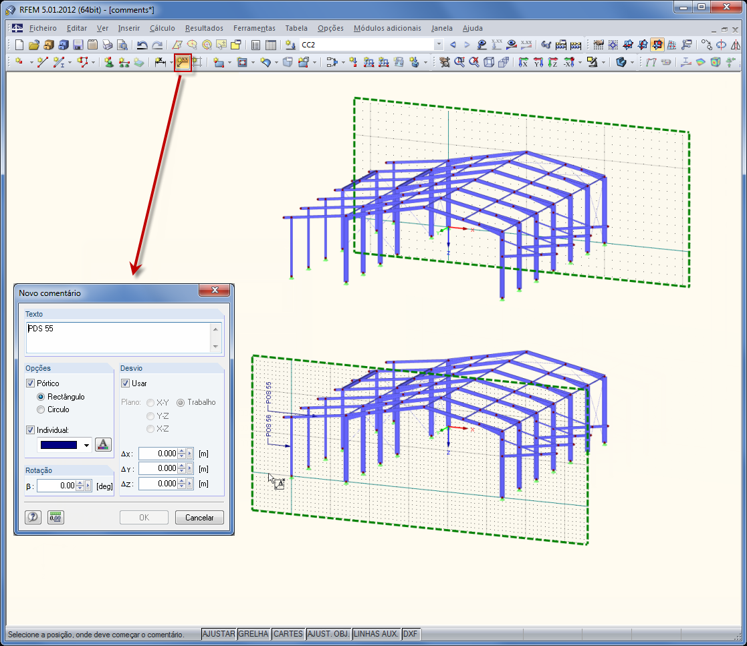Open the Ajuda menu
The height and width of the screenshot is (646, 747).
[x=473, y=28]
